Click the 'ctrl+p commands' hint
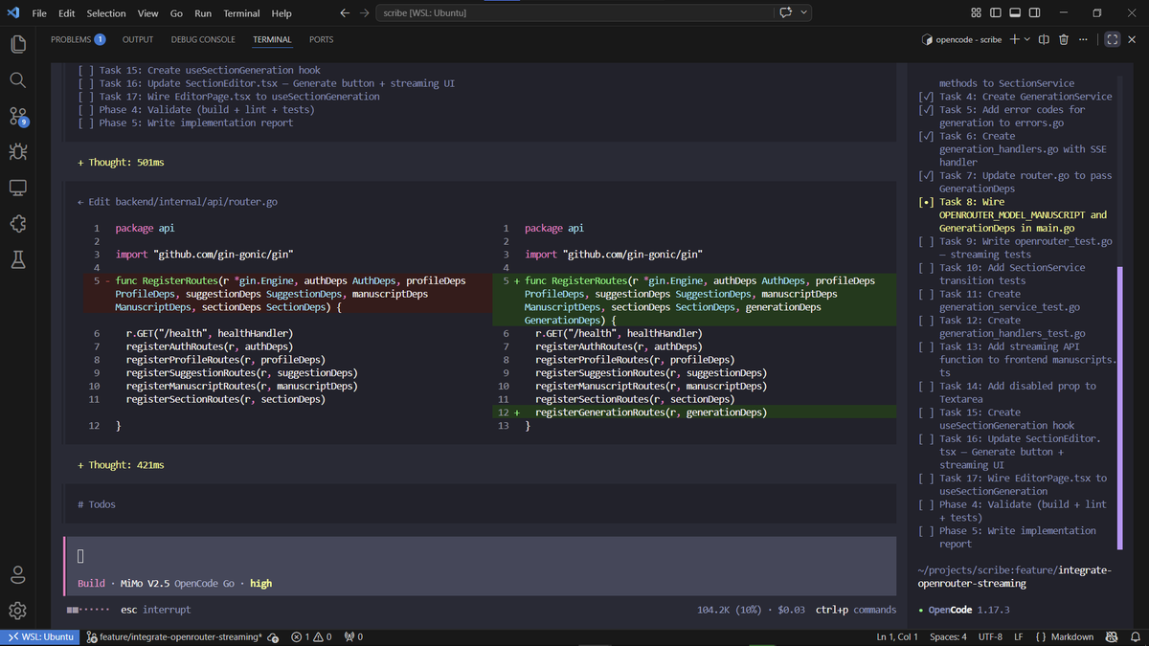Viewport: 1149px width, 646px height. (856, 610)
